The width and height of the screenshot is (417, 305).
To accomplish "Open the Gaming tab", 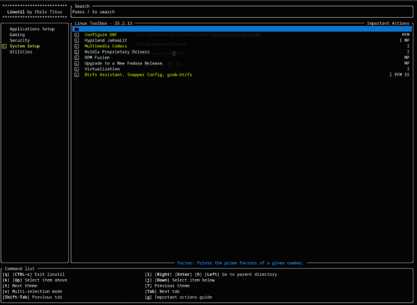I will (x=17, y=35).
